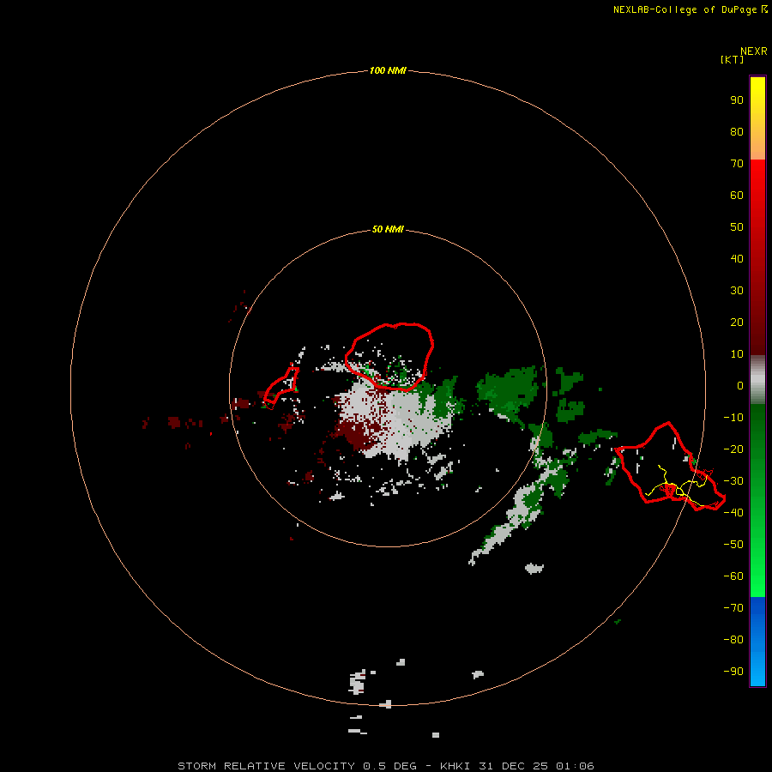Click the -60 value on the velocity scale

click(733, 576)
